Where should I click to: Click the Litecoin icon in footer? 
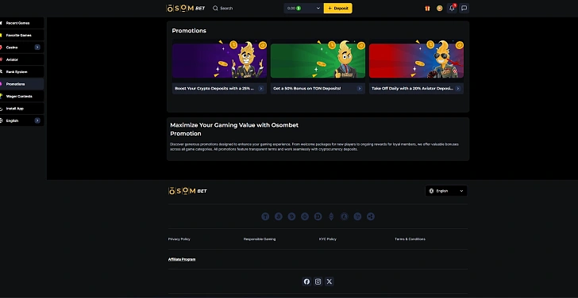tap(345, 216)
